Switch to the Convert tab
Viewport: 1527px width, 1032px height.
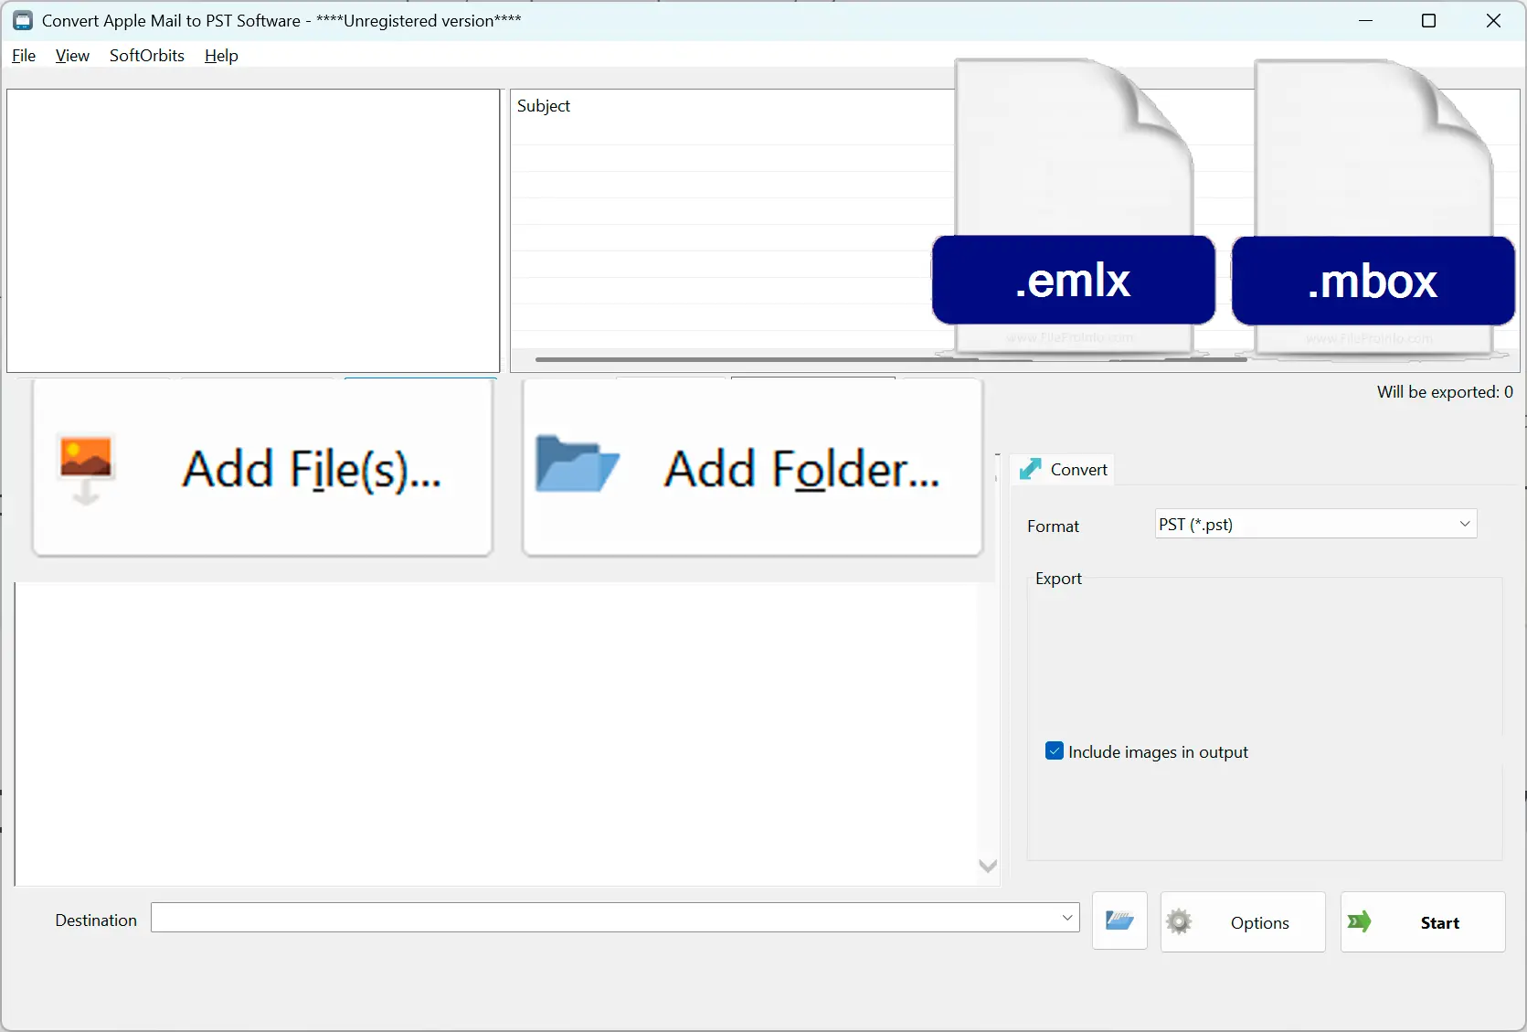tap(1064, 470)
